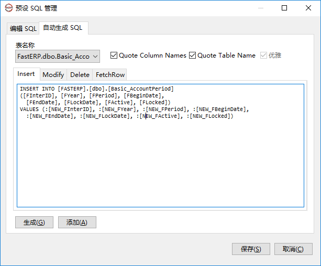Switch to the FetchRow tab
This screenshot has height=266, width=321.
pos(110,75)
